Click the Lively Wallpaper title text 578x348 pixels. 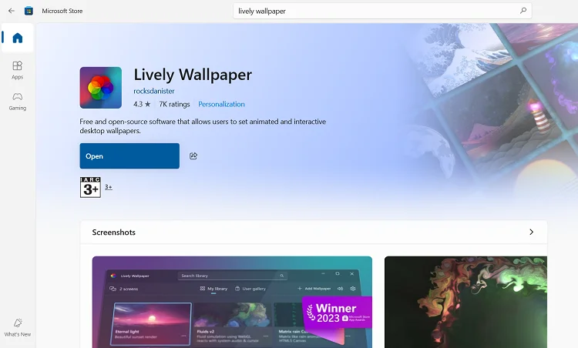(193, 75)
